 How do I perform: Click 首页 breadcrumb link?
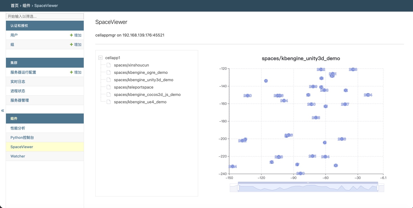tap(15, 6)
